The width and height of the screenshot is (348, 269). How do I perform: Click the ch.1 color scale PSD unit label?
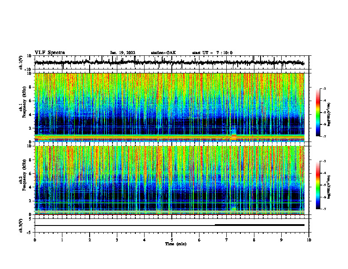329,114
